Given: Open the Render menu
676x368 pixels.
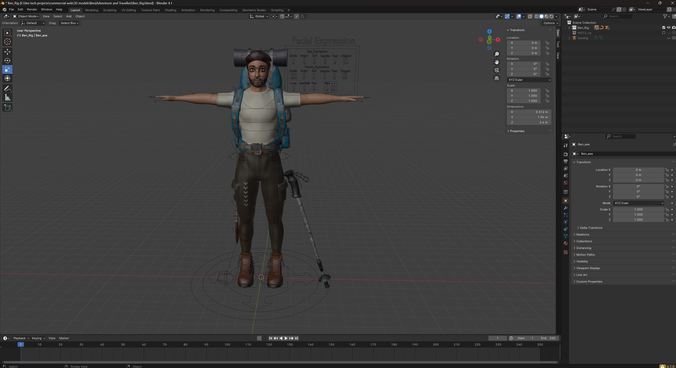Looking at the screenshot, I should [x=32, y=10].
